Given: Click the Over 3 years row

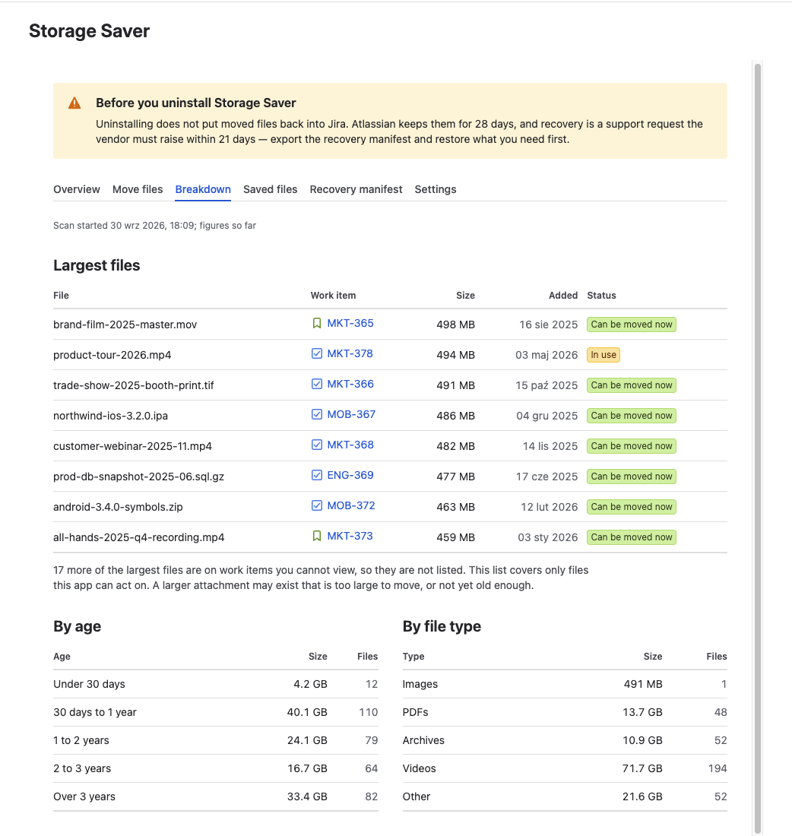Looking at the screenshot, I should pyautogui.click(x=215, y=797).
